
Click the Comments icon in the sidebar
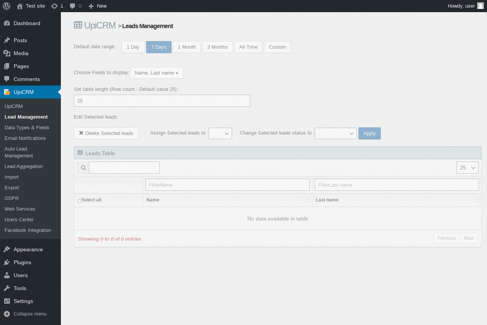tap(7, 79)
